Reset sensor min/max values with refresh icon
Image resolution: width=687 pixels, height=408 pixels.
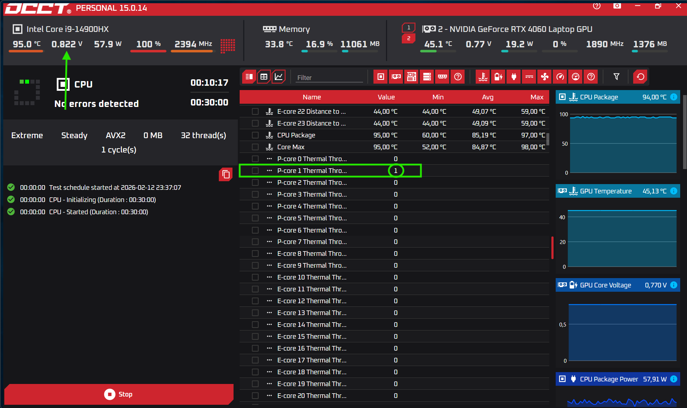click(640, 77)
